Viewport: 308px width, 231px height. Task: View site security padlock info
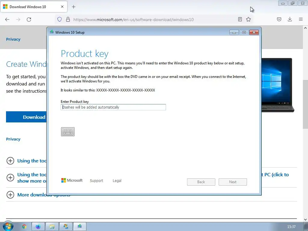tap(68, 19)
